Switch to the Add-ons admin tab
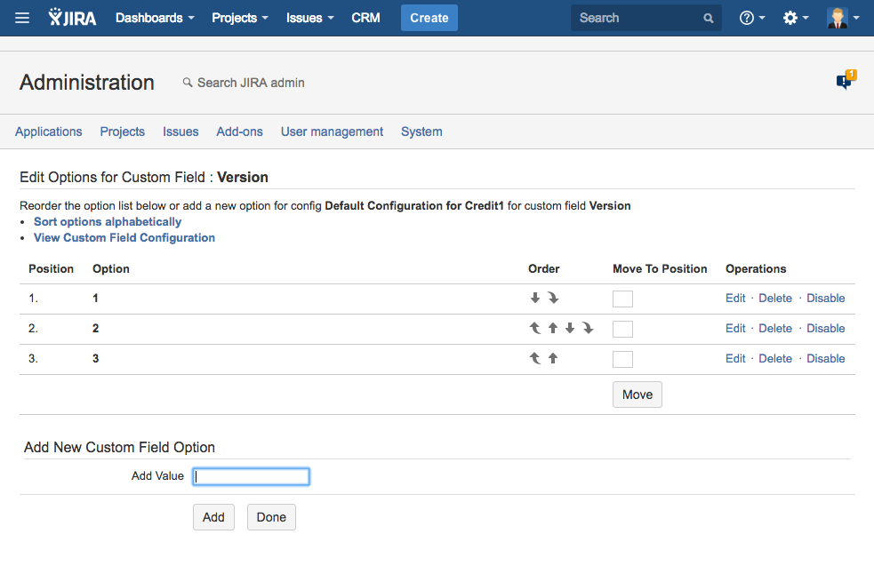This screenshot has height=566, width=874. [239, 132]
